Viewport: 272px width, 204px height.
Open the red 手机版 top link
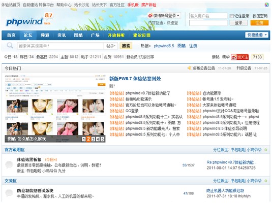pyautogui.click(x=133, y=5)
